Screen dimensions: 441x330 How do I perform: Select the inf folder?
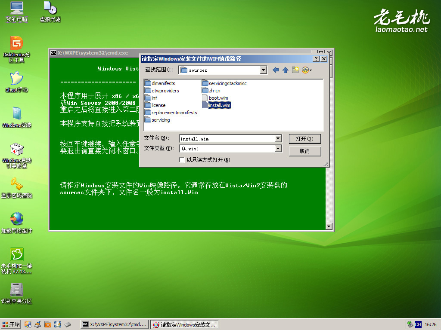[151, 98]
